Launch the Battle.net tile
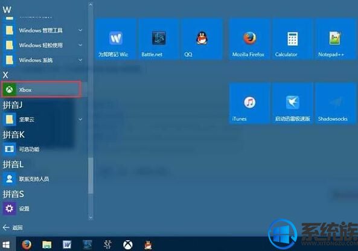 click(159, 39)
